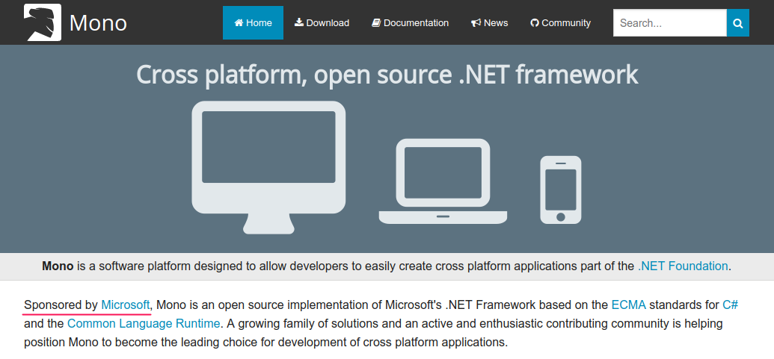Open the Documentation nav item
The width and height of the screenshot is (774, 359).
point(411,22)
